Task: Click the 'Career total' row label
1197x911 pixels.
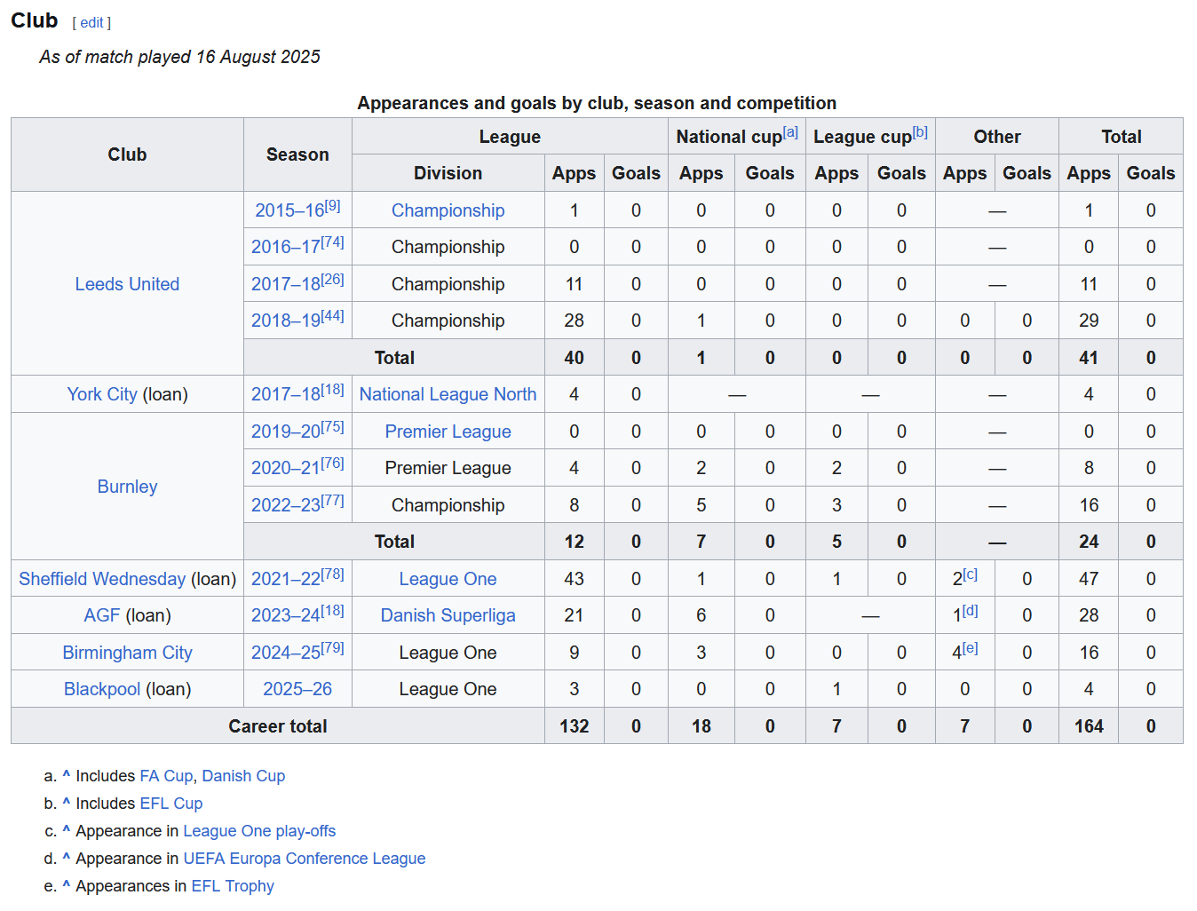Action: 278,726
